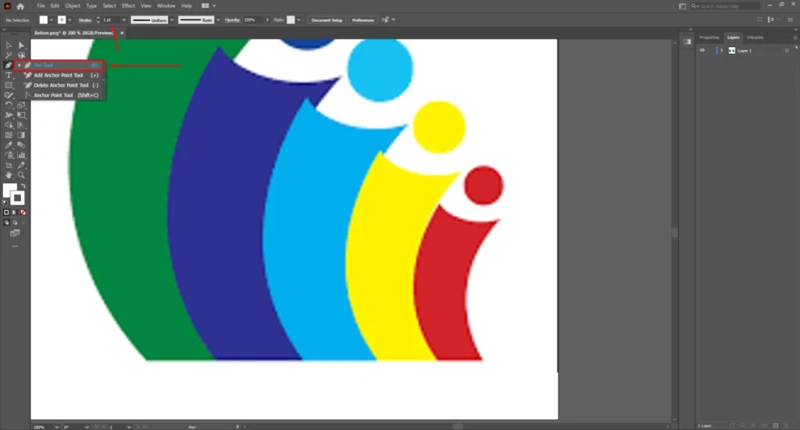Open the zoom level dropdown
This screenshot has height=430, width=800.
click(x=56, y=427)
